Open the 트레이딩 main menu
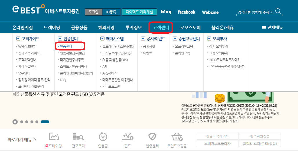The height and width of the screenshot is (159, 298). pos(52,28)
